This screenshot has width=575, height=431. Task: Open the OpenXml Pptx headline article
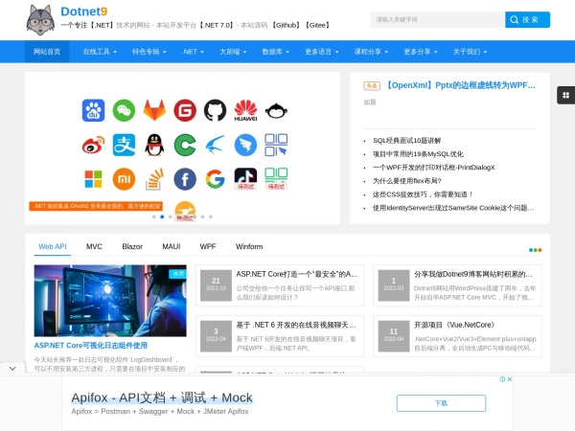click(x=459, y=85)
